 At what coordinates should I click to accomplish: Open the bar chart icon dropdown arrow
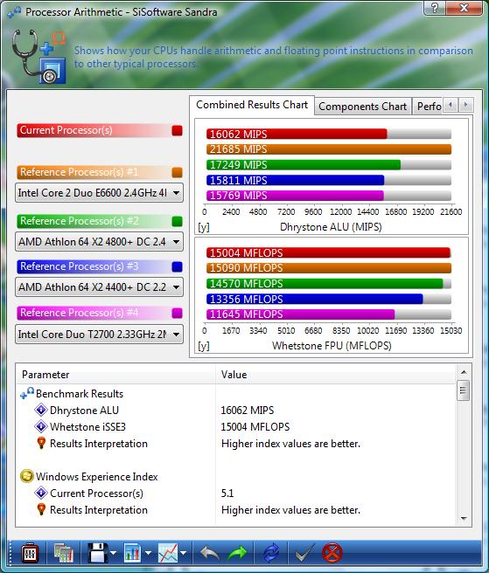pos(148,553)
